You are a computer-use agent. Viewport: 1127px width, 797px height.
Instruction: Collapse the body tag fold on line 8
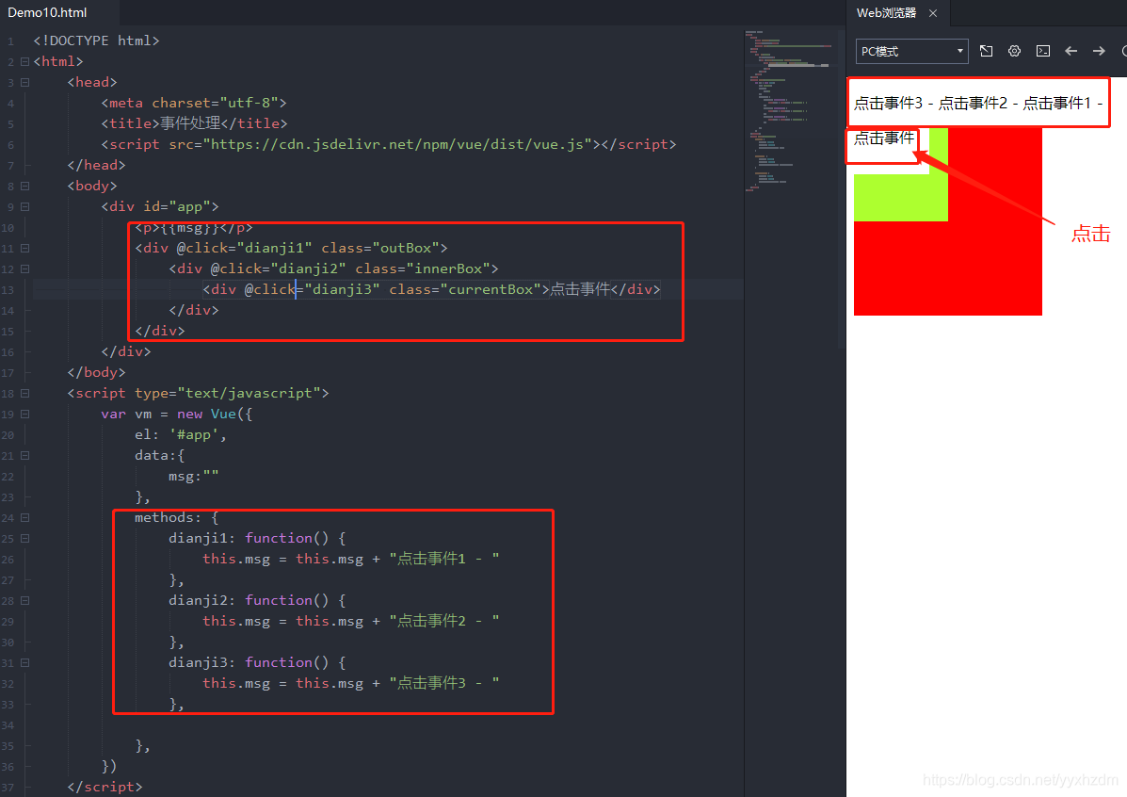(25, 187)
